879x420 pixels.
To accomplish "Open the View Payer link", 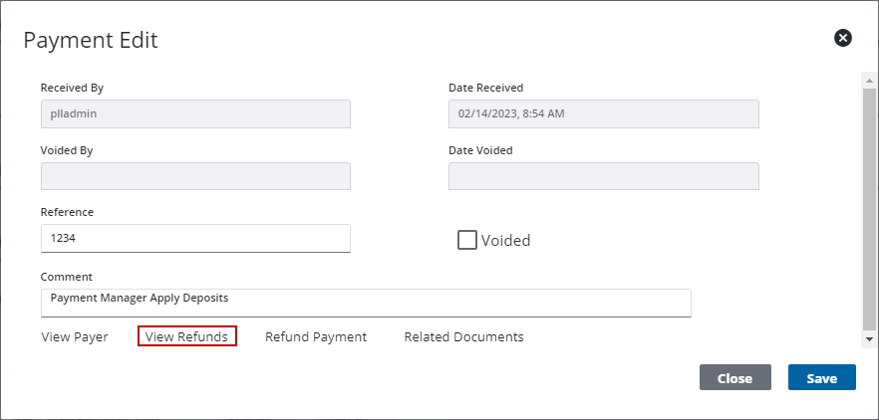I will tap(75, 337).
